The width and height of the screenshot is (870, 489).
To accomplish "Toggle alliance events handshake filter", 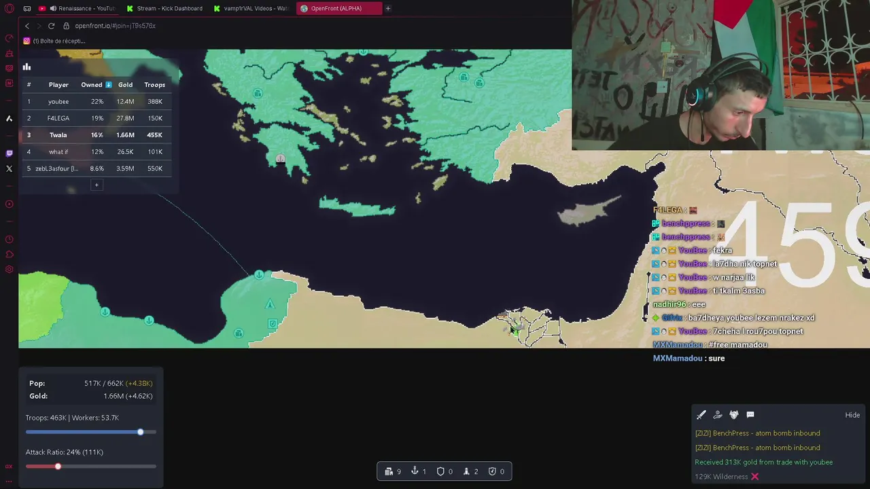I will click(x=734, y=414).
